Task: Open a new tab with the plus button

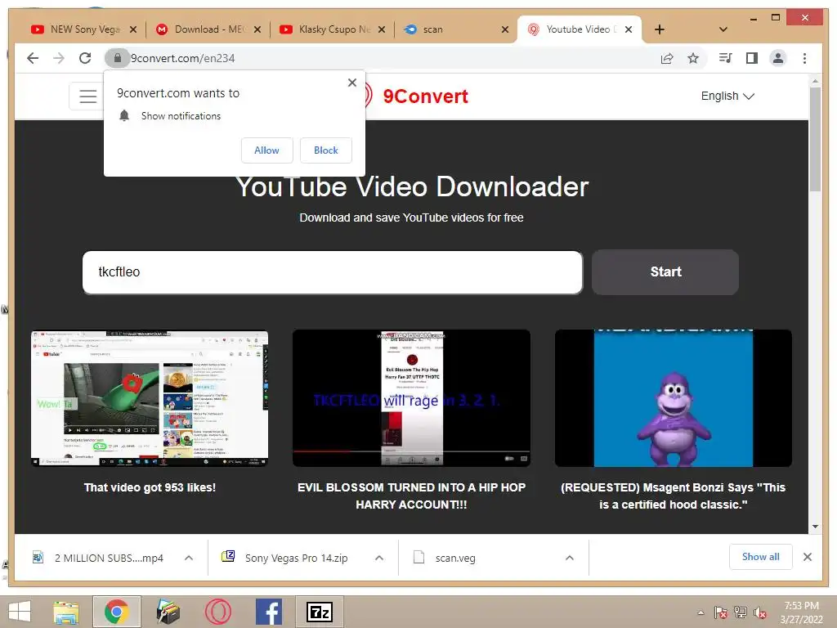Action: coord(660,29)
